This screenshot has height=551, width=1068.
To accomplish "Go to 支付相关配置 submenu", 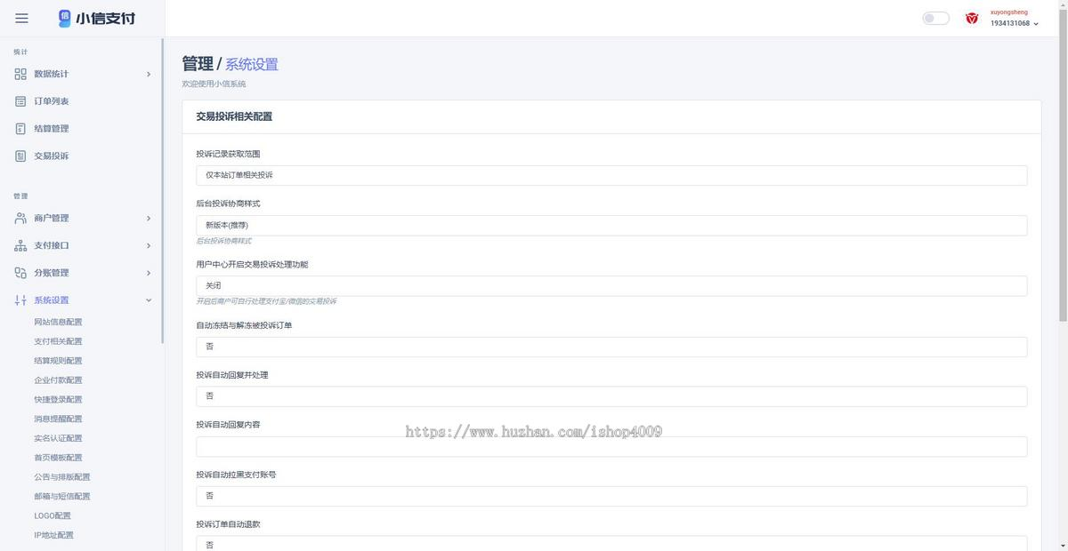I will click(58, 341).
